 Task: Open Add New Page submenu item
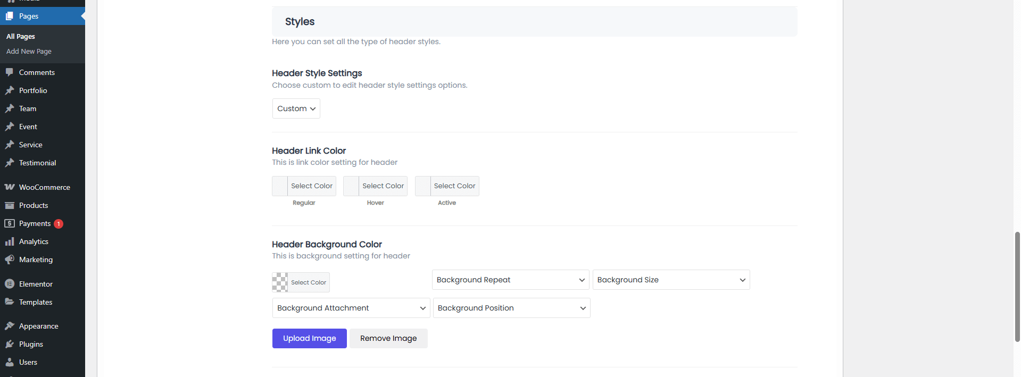click(x=29, y=52)
